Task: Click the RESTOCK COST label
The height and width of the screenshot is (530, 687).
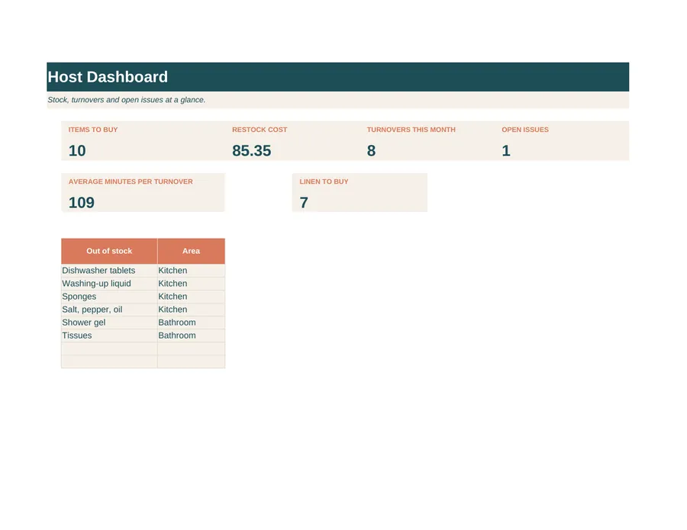Action: 260,130
